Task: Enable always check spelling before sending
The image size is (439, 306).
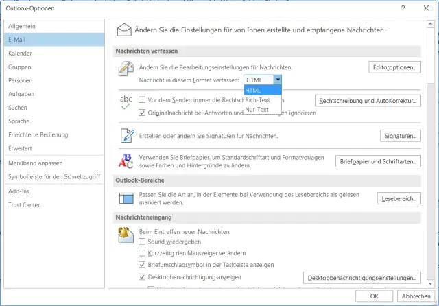Action: click(x=142, y=99)
